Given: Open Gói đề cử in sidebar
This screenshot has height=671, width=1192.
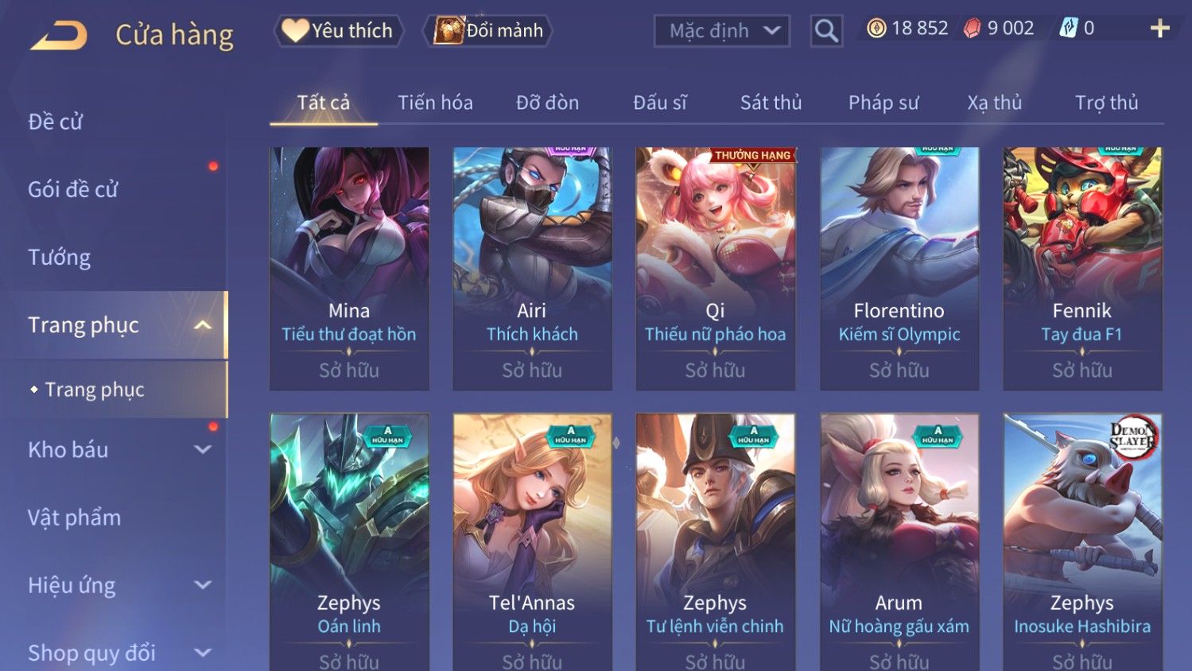Looking at the screenshot, I should [x=72, y=190].
